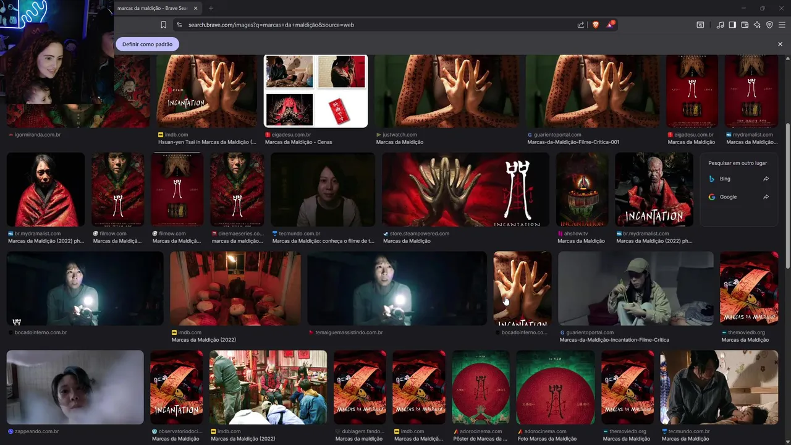Image resolution: width=791 pixels, height=445 pixels.
Task: Open Brave Shields lion icon
Action: (x=596, y=25)
